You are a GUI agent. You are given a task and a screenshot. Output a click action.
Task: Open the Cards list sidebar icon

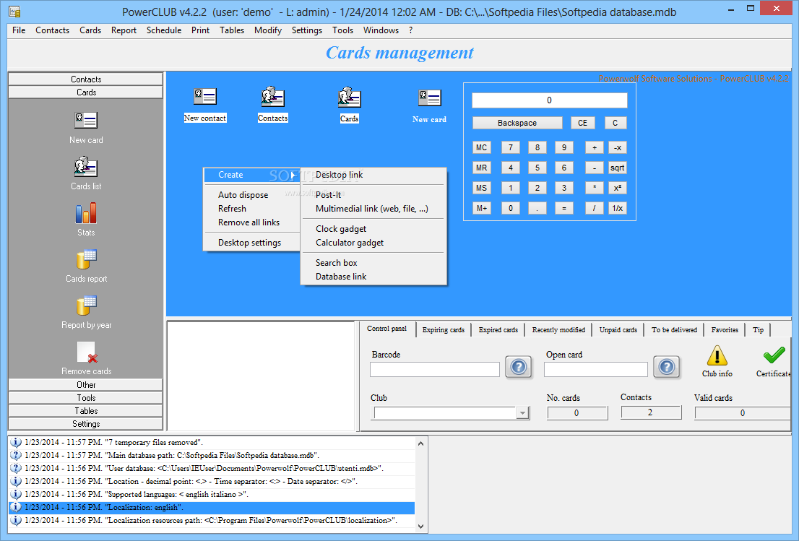[85, 167]
